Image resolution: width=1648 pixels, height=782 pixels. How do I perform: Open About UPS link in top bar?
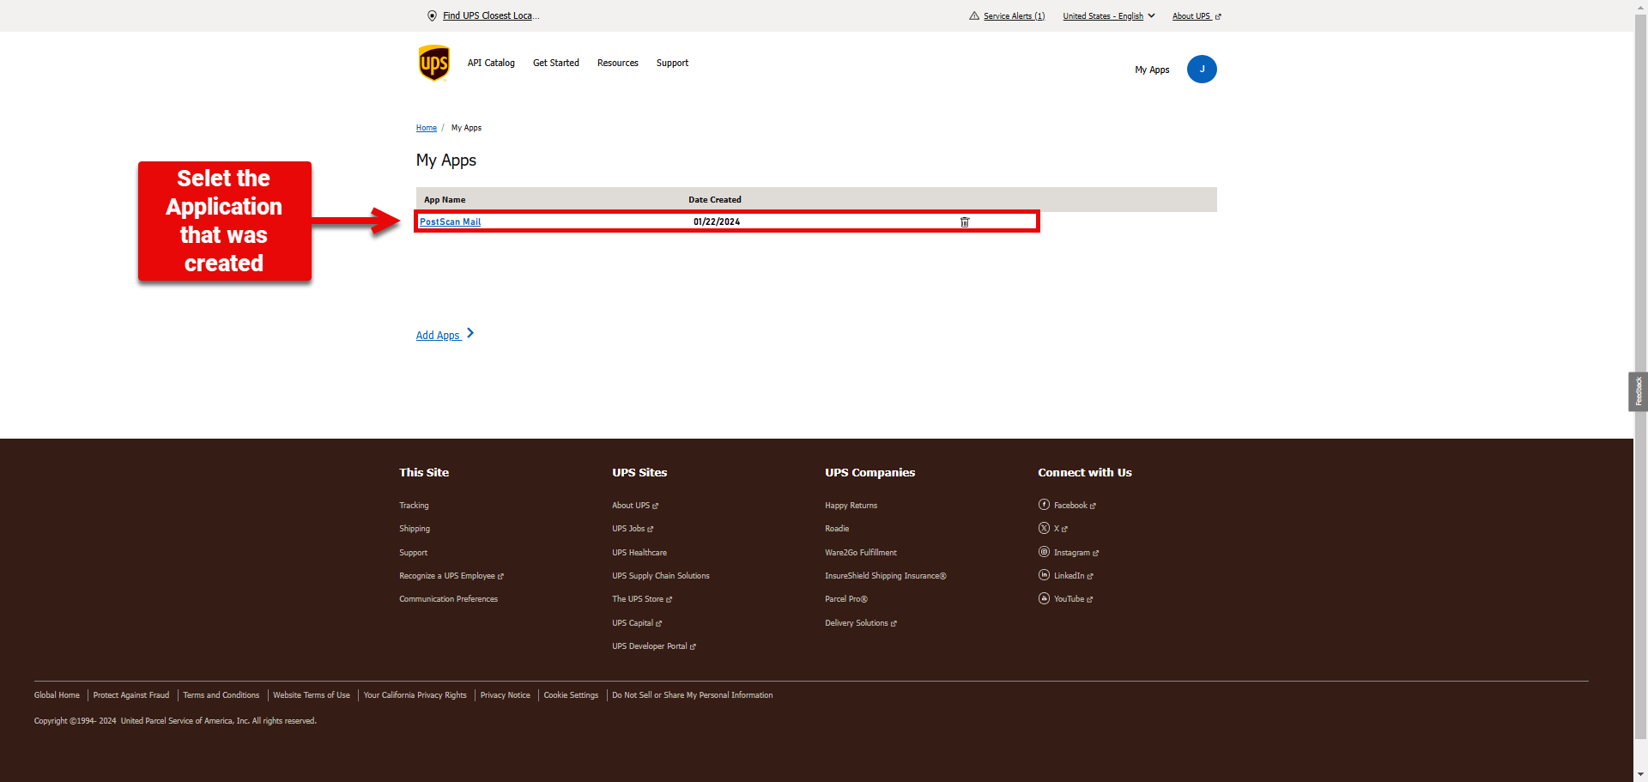1197,15
